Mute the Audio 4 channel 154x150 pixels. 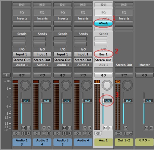85,128
